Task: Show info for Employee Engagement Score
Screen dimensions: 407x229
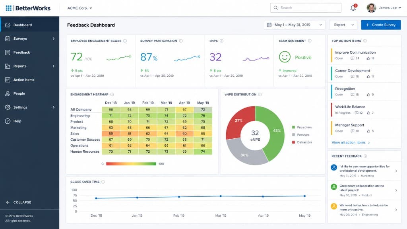Action: pyautogui.click(x=125, y=41)
